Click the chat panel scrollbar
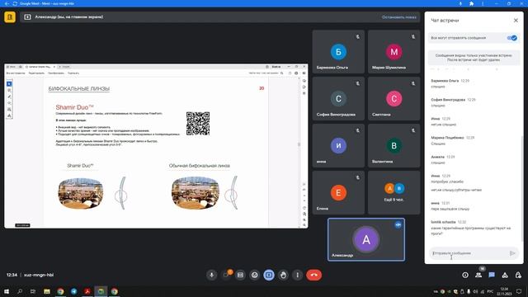528x297 pixels. coord(521,189)
